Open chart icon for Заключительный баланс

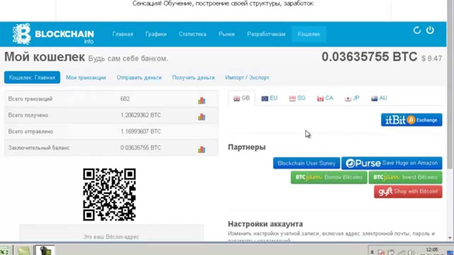pos(201,149)
